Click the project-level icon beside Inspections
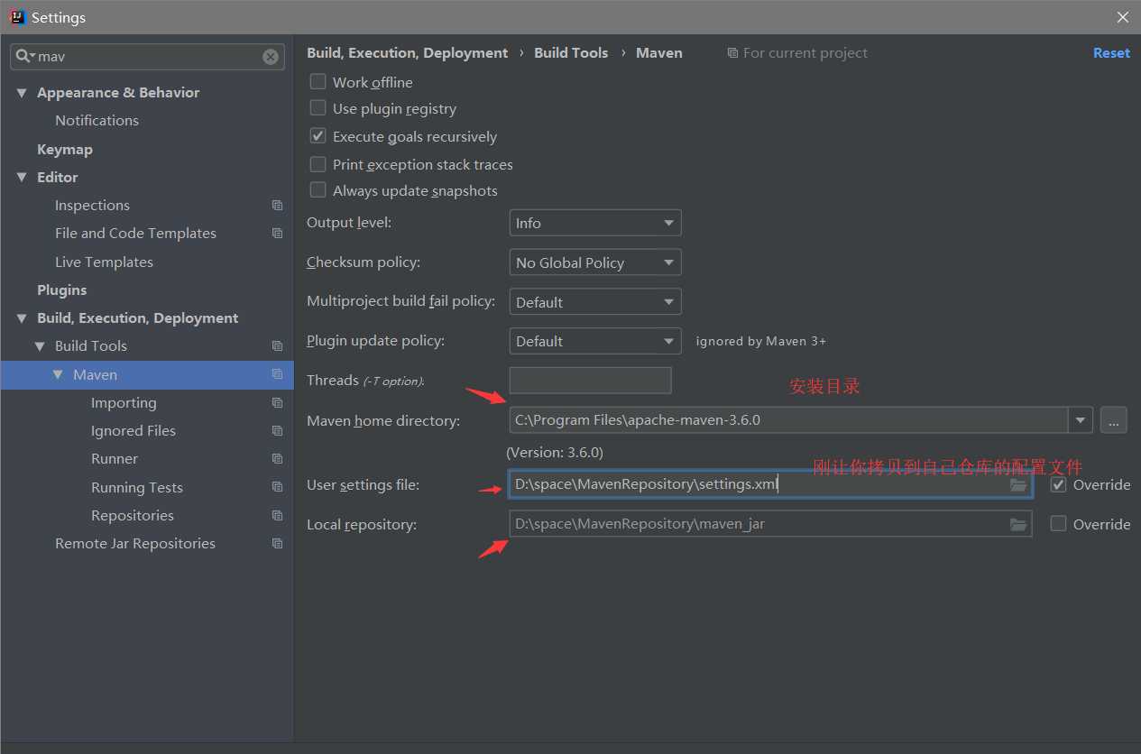The width and height of the screenshot is (1141, 754). pyautogui.click(x=277, y=206)
